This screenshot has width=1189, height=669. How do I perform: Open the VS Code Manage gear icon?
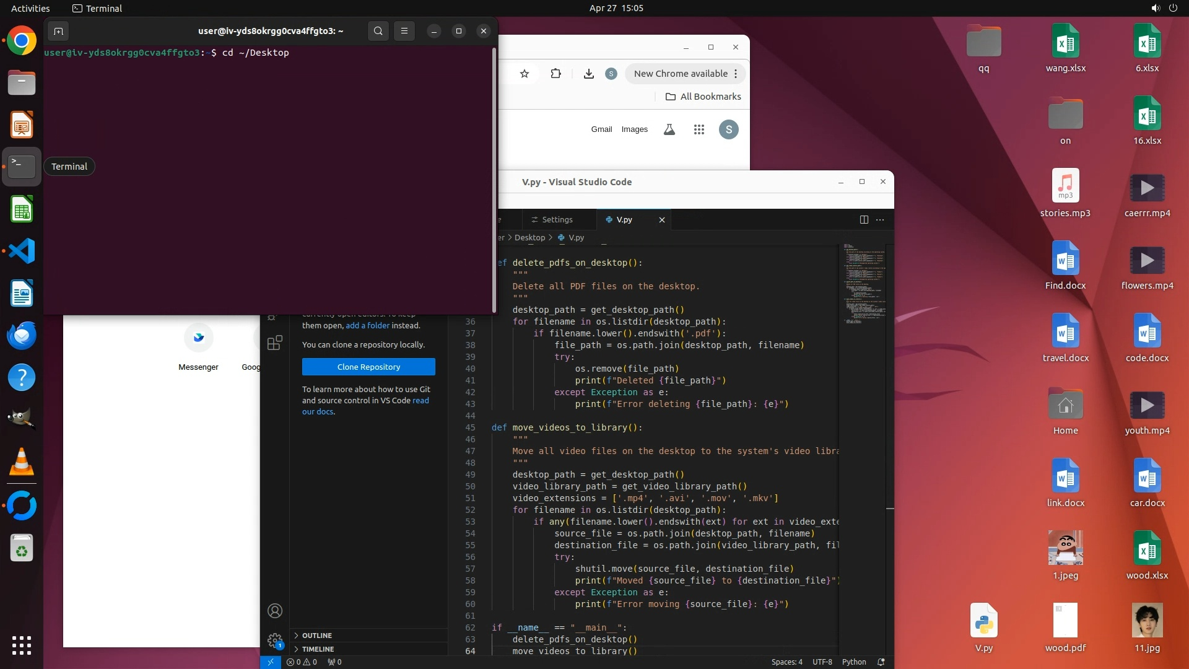click(275, 640)
